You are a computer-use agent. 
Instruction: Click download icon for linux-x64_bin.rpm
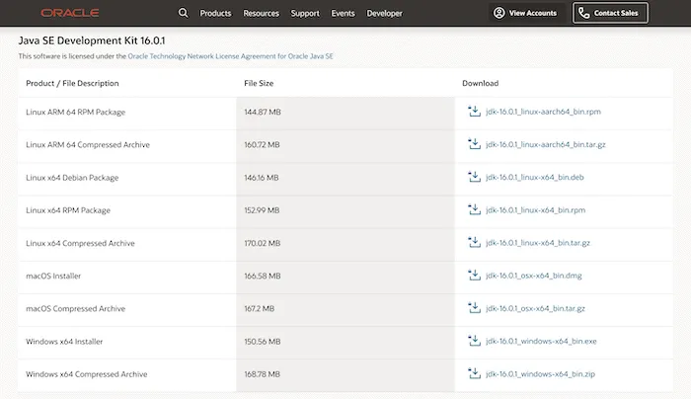tap(474, 209)
